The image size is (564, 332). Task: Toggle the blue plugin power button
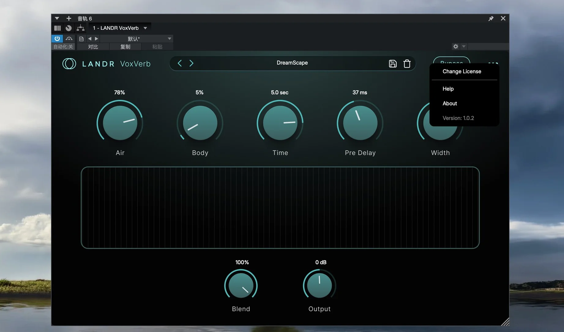57,39
